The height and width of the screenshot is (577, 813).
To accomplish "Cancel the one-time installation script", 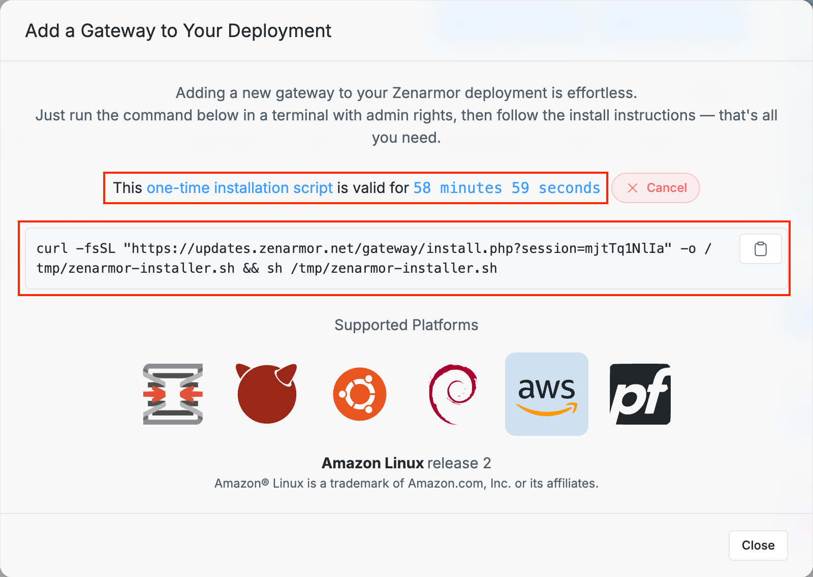I will click(x=655, y=188).
